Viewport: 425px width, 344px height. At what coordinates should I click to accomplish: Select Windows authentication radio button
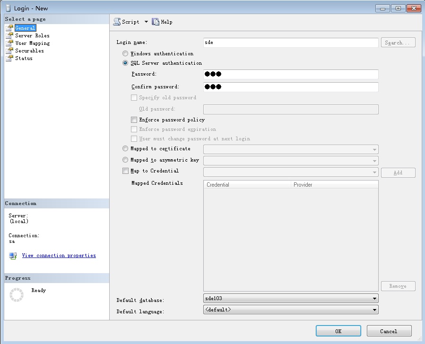click(125, 53)
